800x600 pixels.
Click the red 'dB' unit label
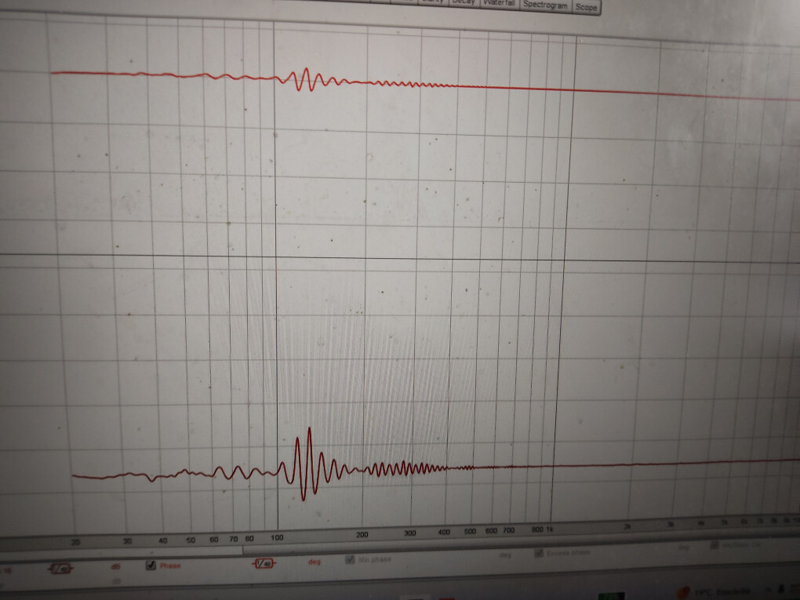pyautogui.click(x=115, y=567)
